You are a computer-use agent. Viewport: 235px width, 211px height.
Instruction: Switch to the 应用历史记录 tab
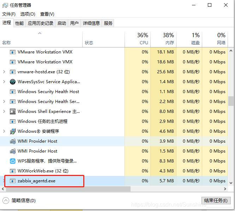(41, 23)
